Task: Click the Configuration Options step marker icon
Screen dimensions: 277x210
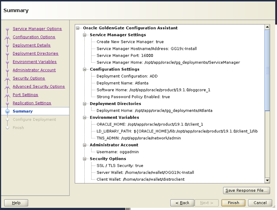Action: (7, 37)
